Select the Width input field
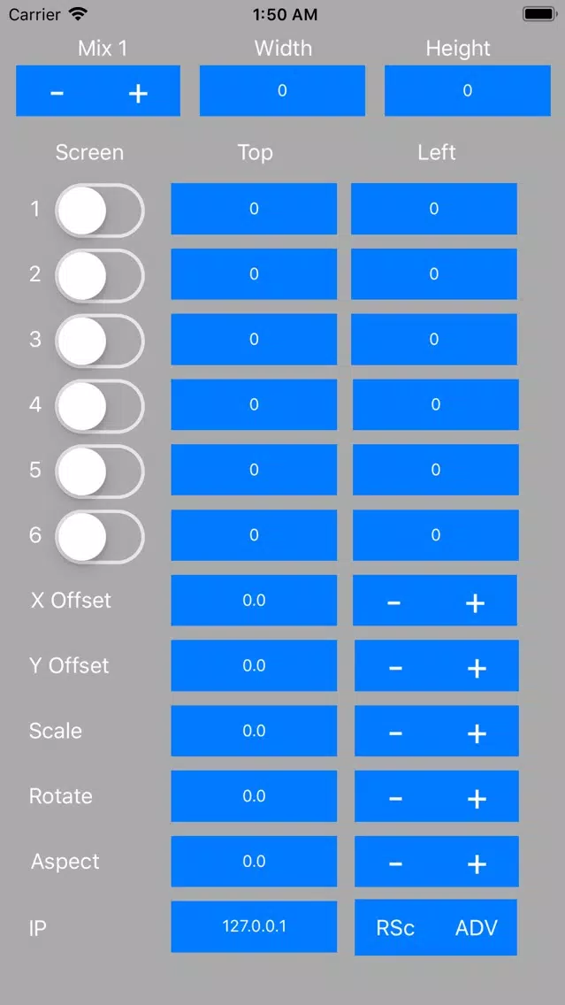 click(x=283, y=91)
